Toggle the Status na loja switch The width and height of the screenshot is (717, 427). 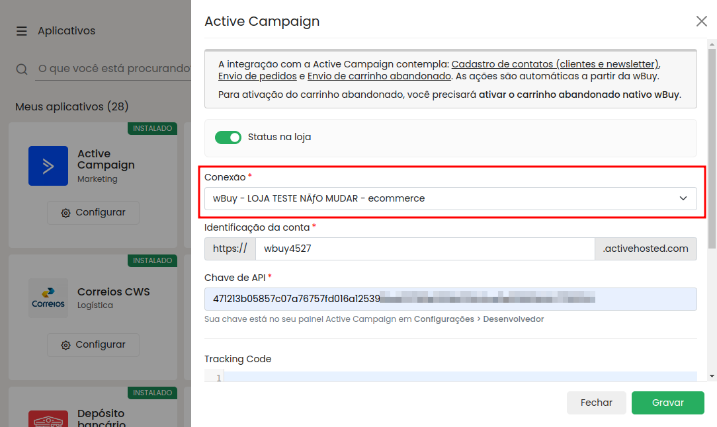click(x=228, y=137)
